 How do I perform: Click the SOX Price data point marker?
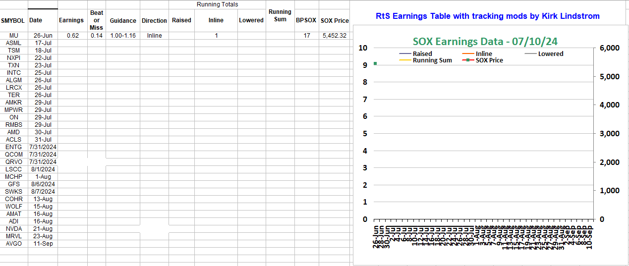coord(375,63)
